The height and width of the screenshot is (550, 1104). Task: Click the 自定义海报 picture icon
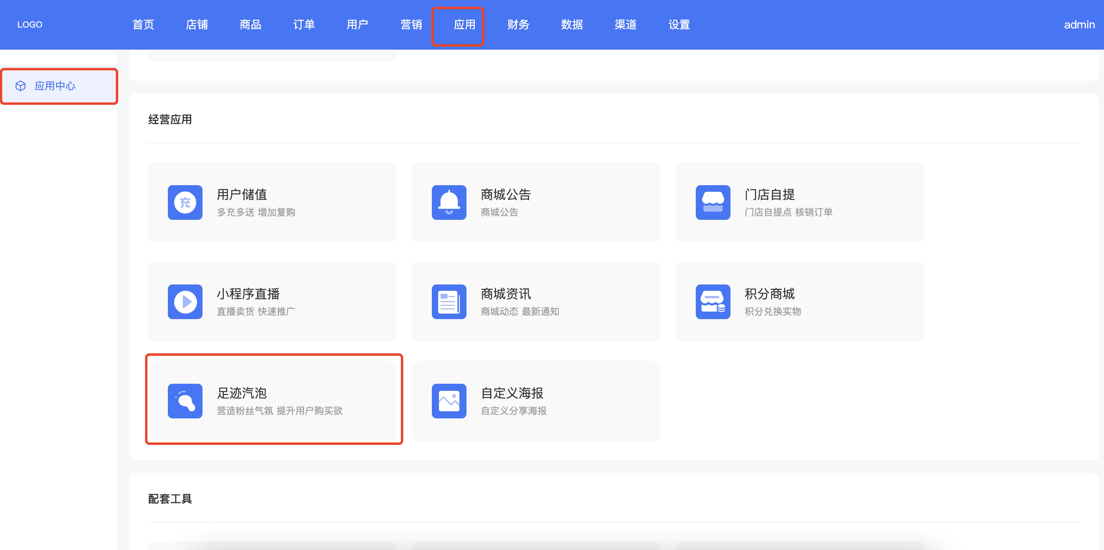click(449, 401)
